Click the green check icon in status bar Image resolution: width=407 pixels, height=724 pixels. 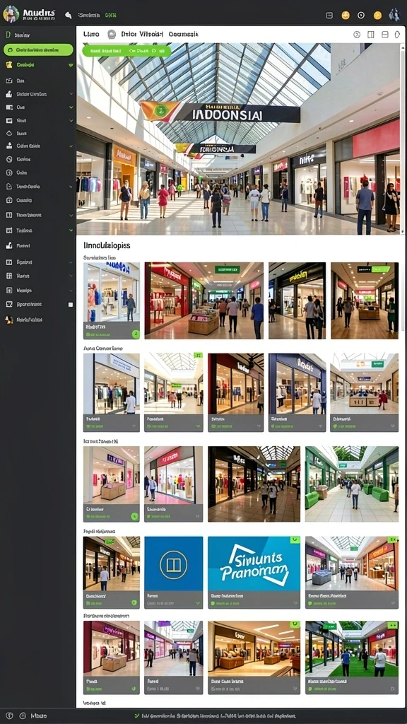(136, 716)
